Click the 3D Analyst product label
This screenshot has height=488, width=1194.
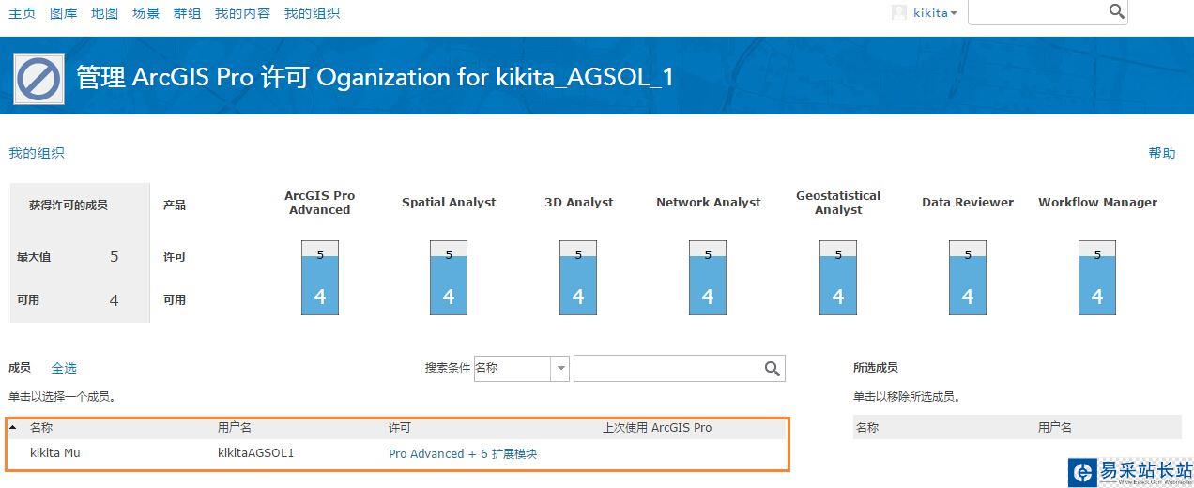pyautogui.click(x=579, y=203)
